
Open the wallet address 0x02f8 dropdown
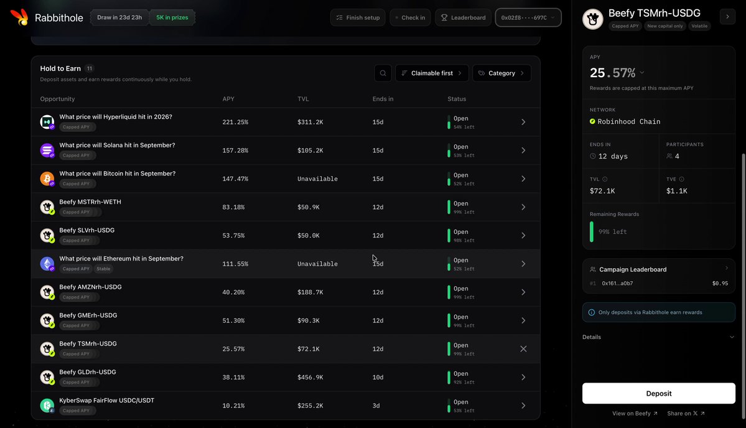click(x=528, y=17)
